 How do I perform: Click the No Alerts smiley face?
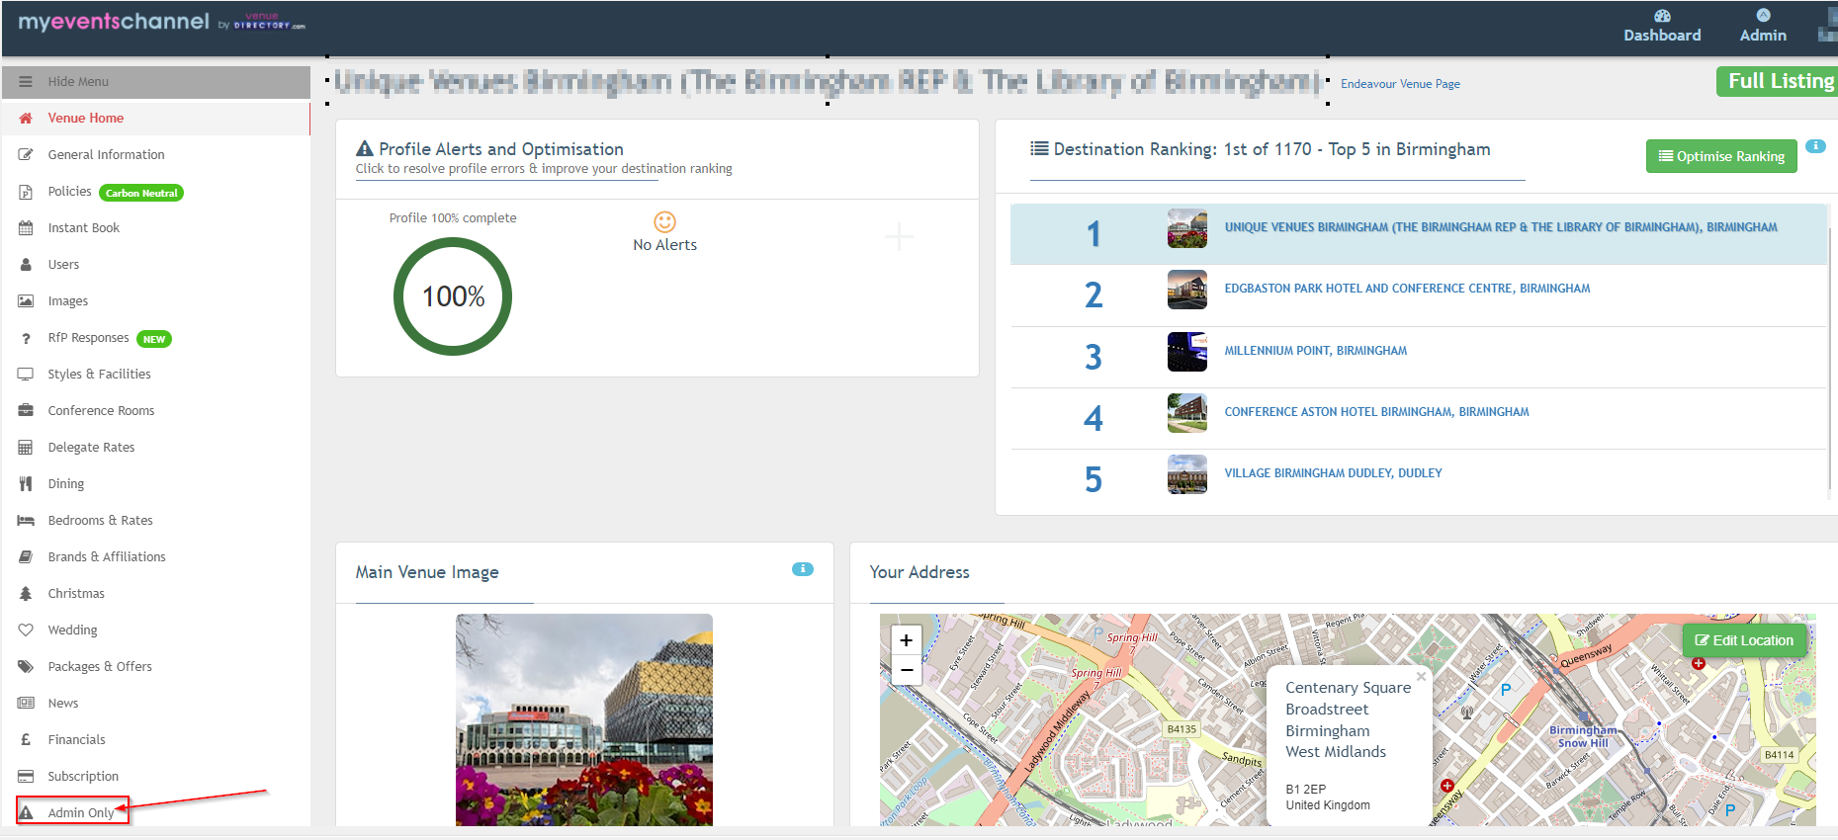pyautogui.click(x=664, y=222)
